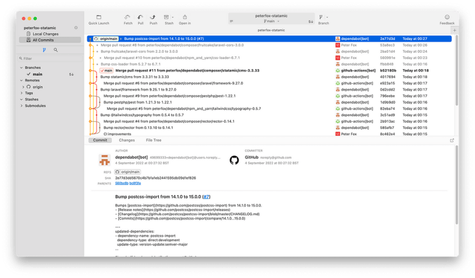The image size is (475, 278).
Task: Expand the Stashes section
Action: [22, 99]
